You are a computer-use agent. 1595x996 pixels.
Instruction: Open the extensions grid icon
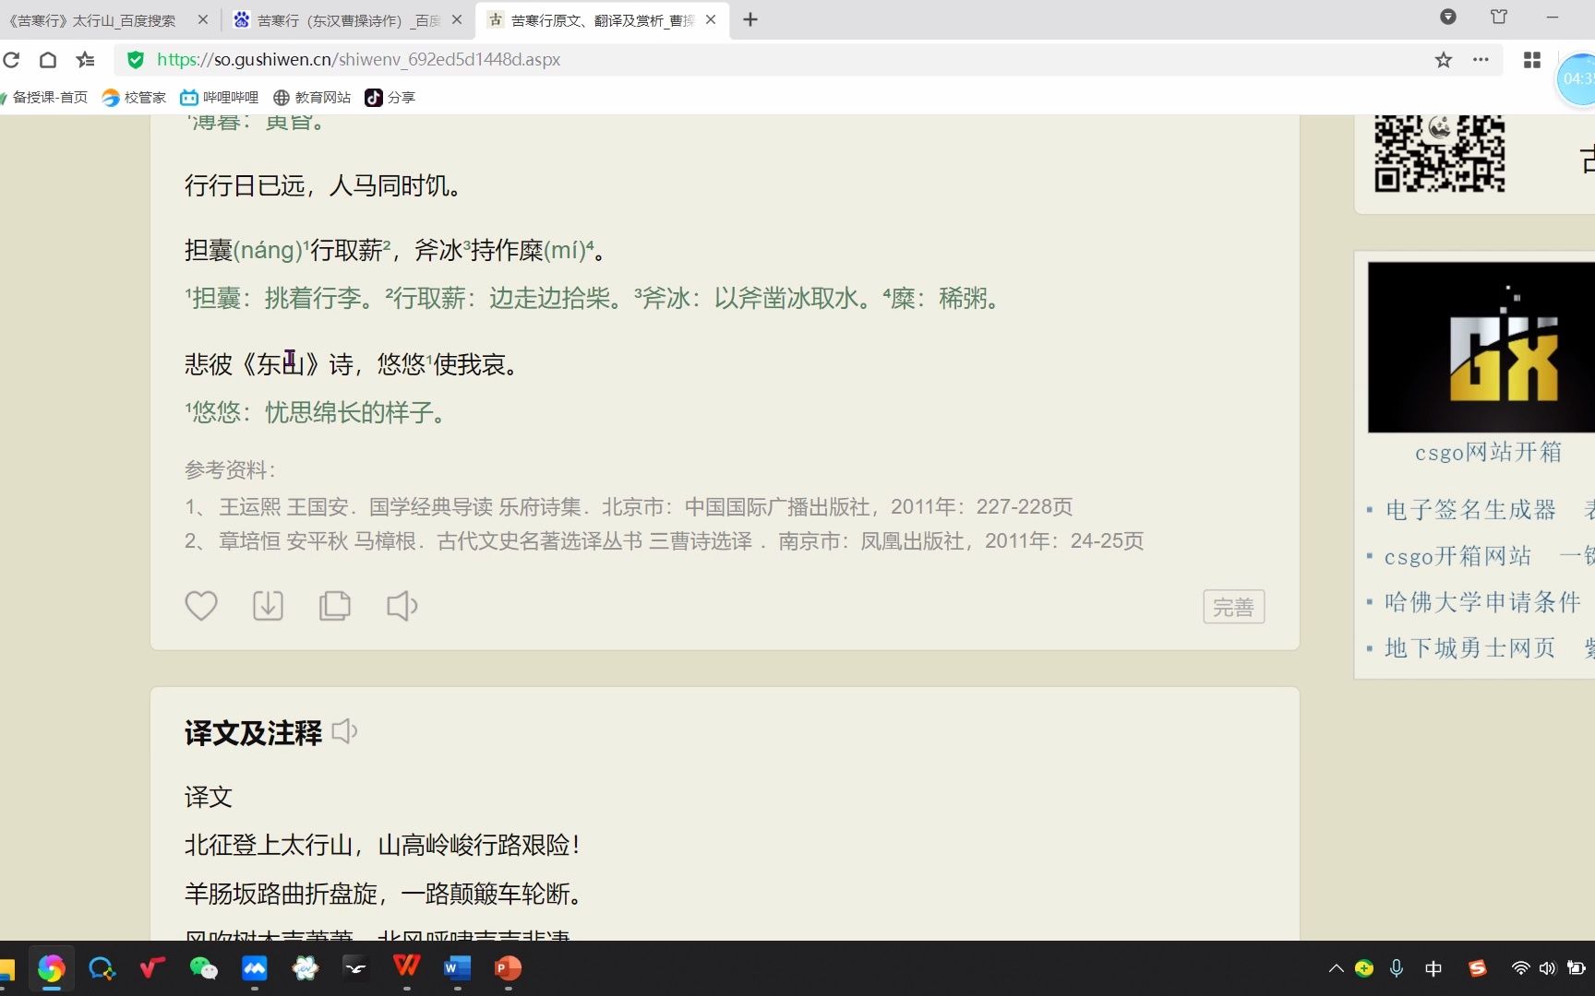coord(1532,60)
